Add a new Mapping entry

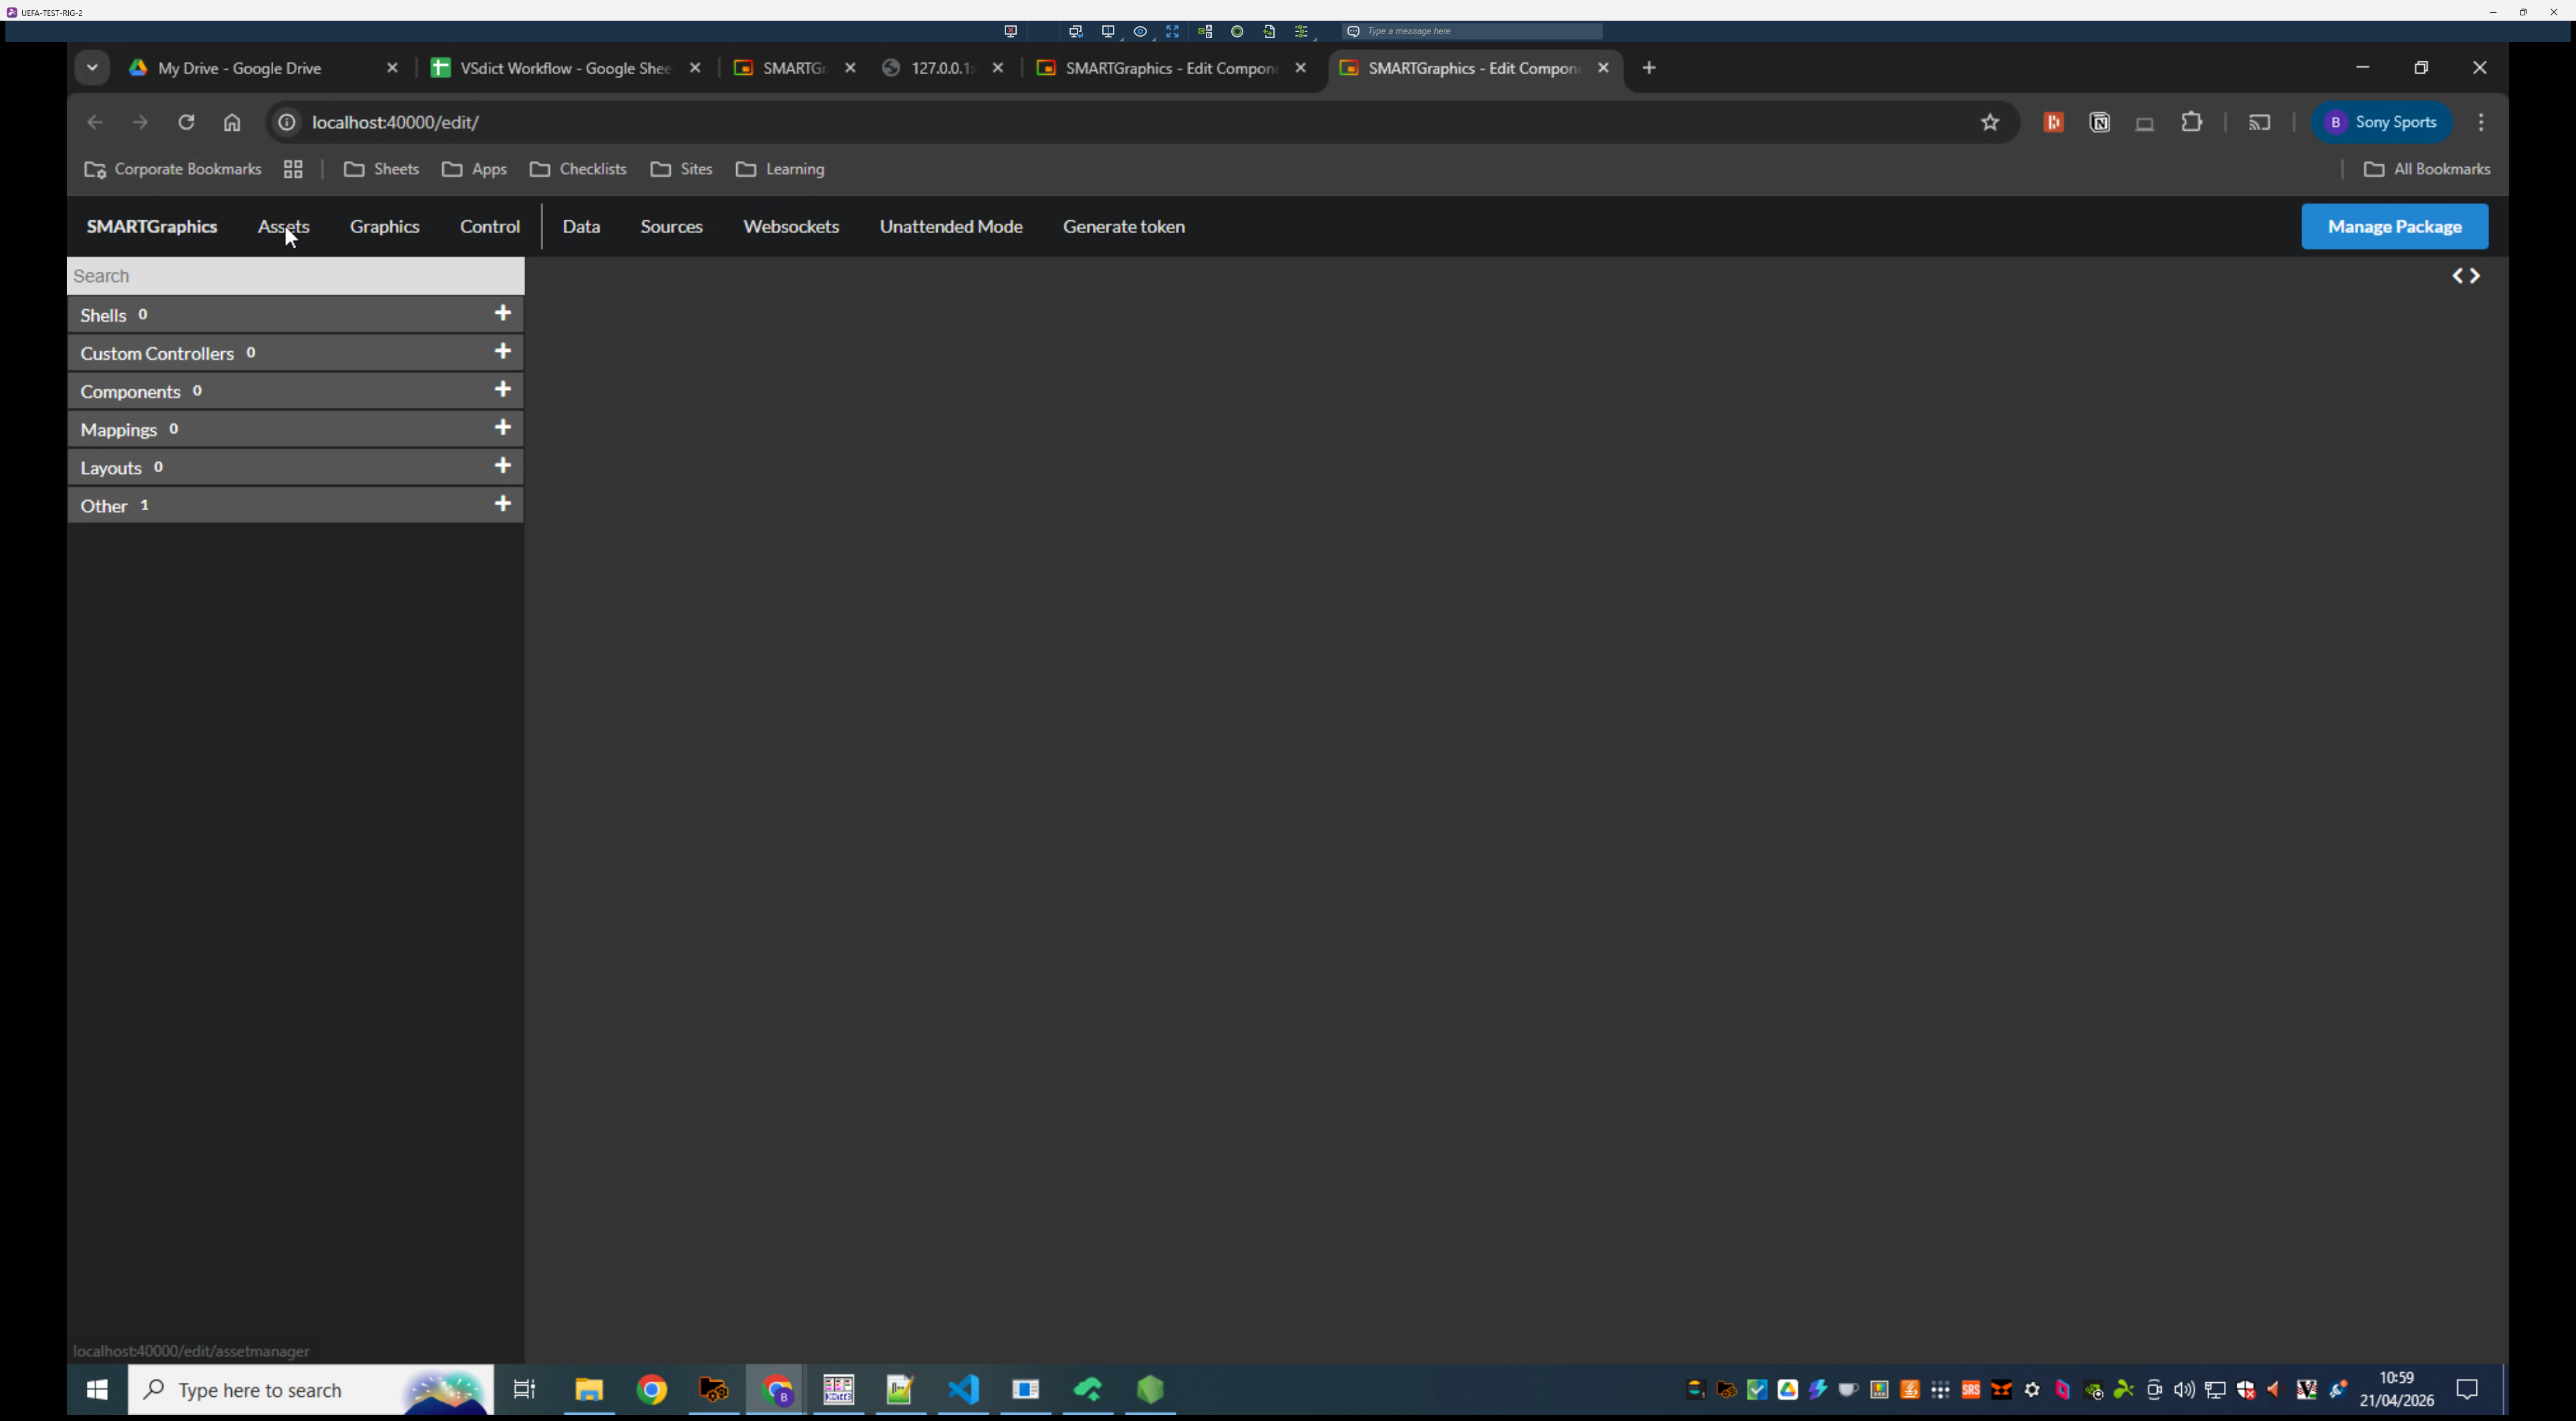pyautogui.click(x=503, y=427)
